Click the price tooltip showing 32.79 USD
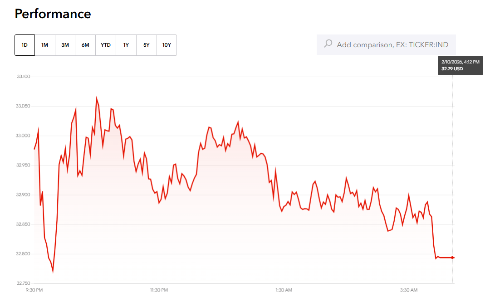This screenshot has width=490, height=307. click(x=460, y=65)
